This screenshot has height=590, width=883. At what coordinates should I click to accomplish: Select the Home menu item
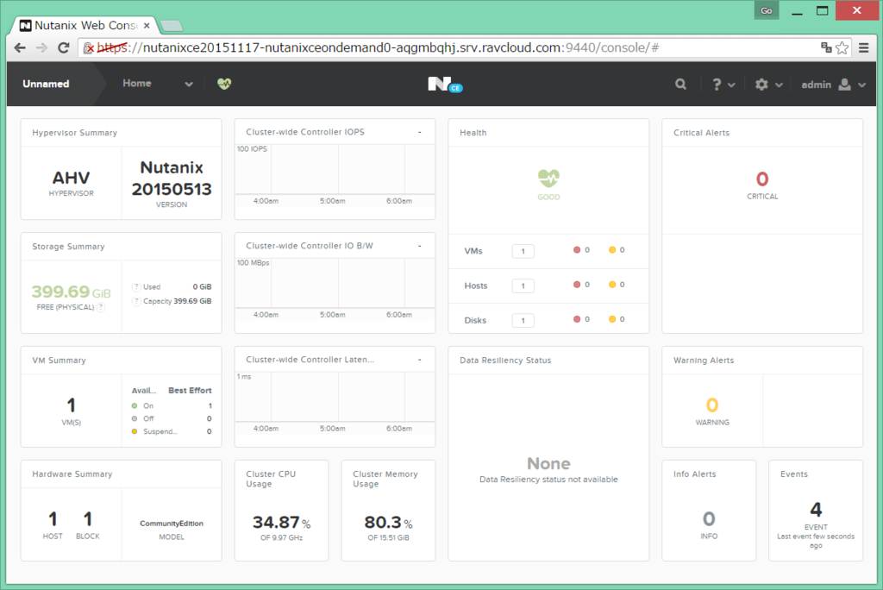point(137,84)
